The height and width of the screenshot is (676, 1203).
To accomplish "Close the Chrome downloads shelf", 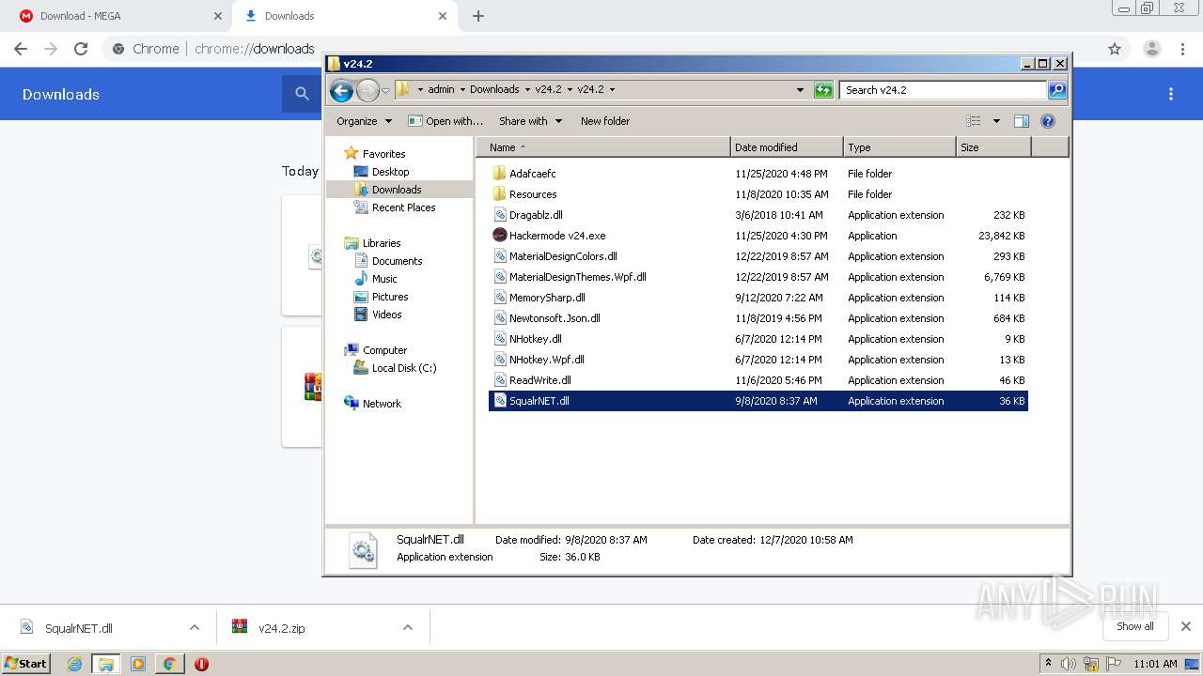I will pyautogui.click(x=1185, y=626).
